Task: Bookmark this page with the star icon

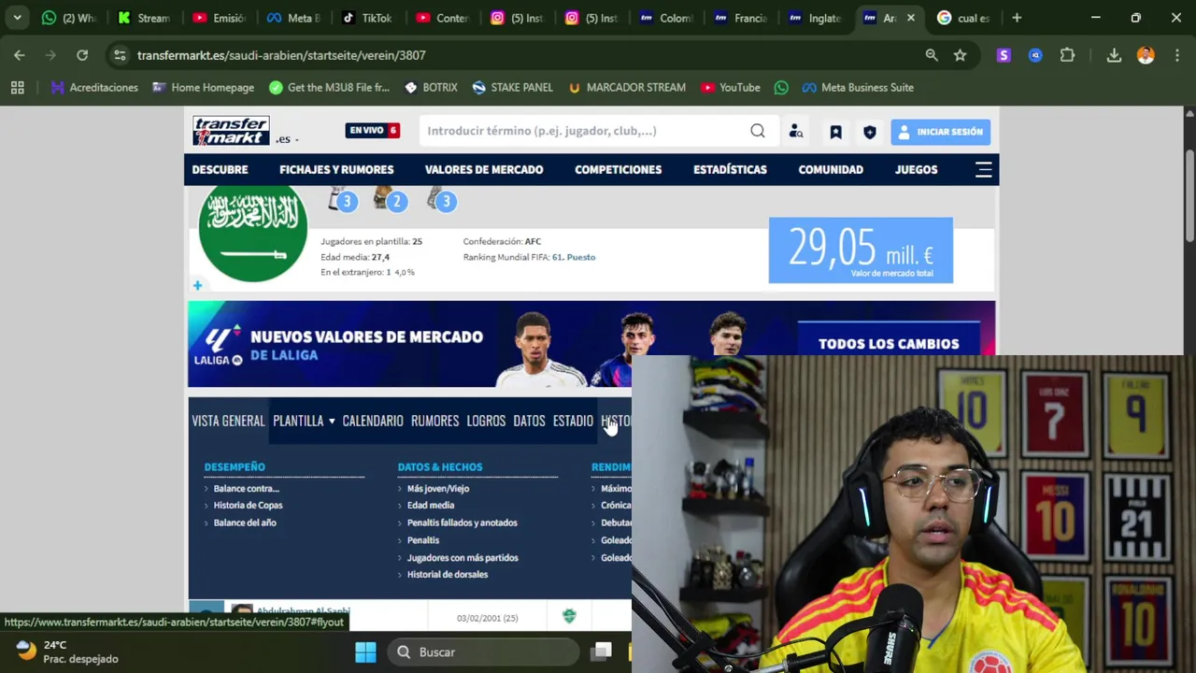Action: (960, 55)
